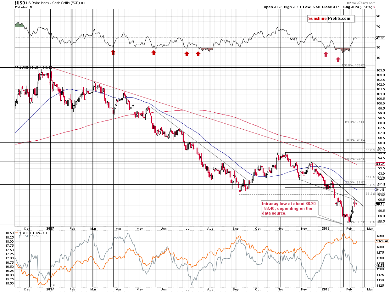Click the 'Open 90.25' value in header
Viewport: 390px width, 292px height.
click(x=273, y=7)
